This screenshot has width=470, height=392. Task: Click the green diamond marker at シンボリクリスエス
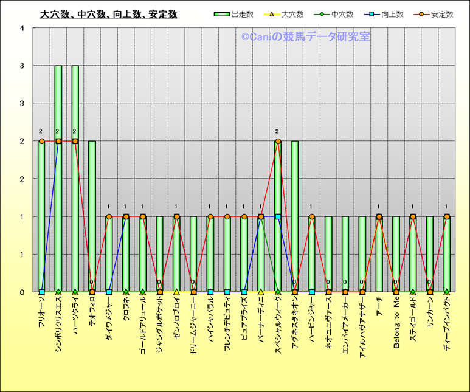point(58,292)
